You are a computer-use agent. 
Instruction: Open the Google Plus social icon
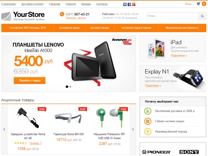[x=134, y=4]
